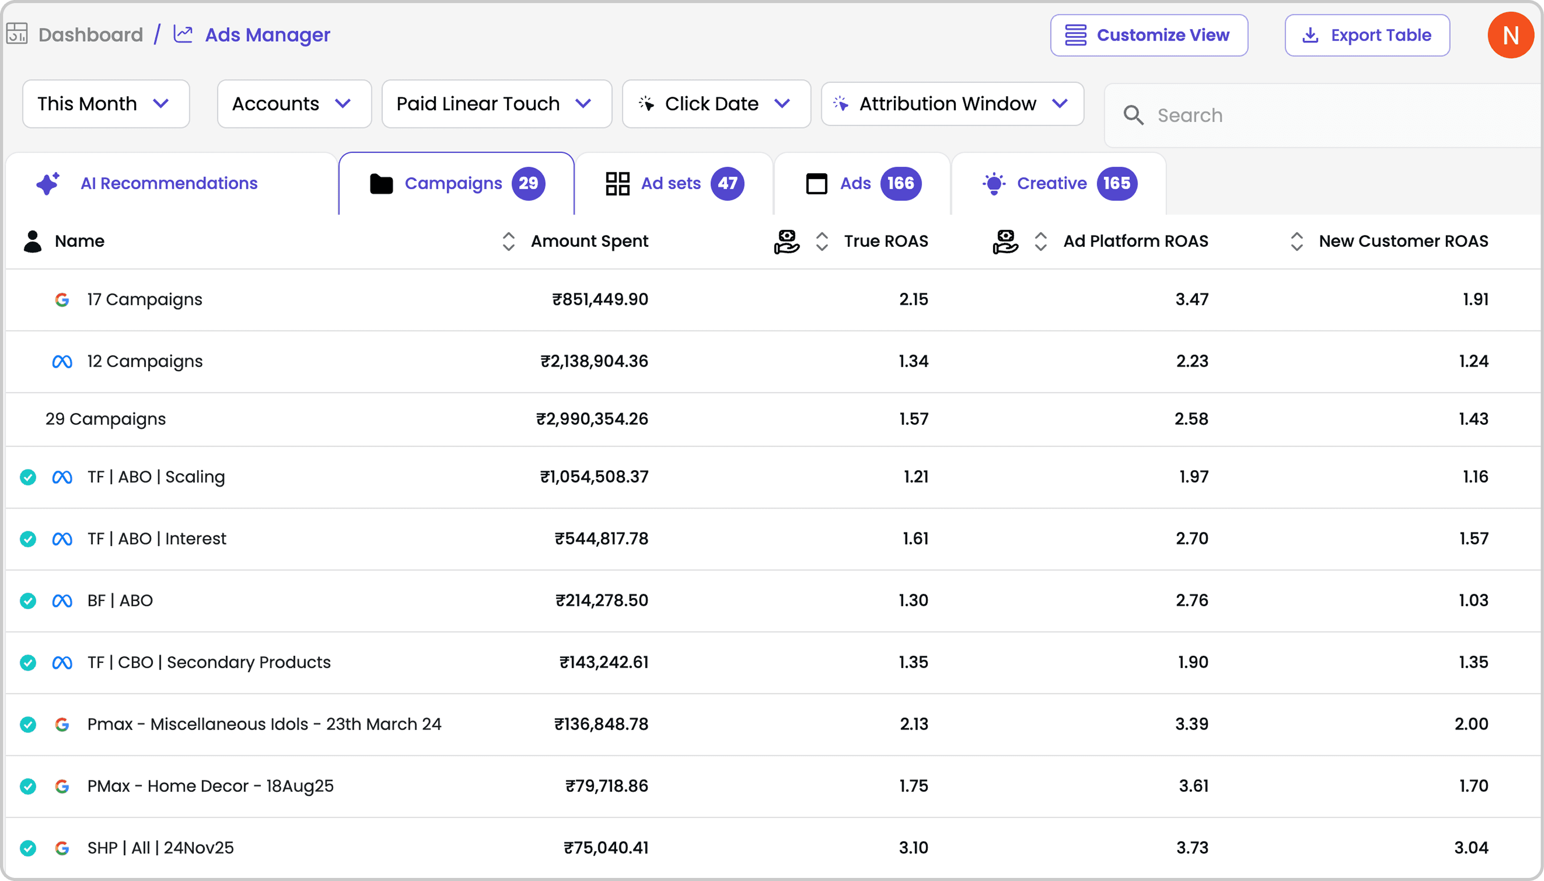Image resolution: width=1544 pixels, height=881 pixels.
Task: Toggle status check for SHP | All | 24Nov25
Action: point(28,848)
